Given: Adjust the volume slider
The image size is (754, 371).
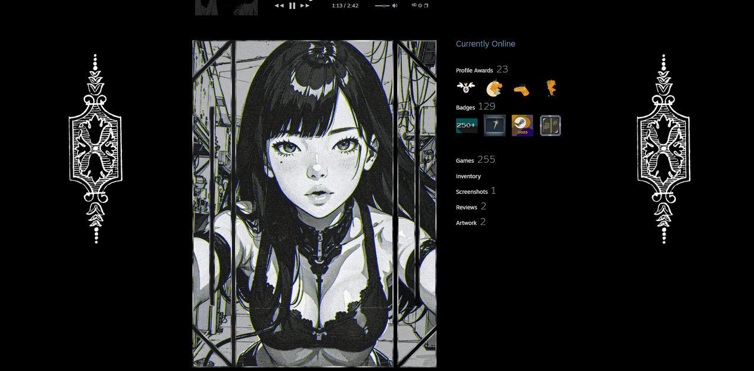Looking at the screenshot, I should tap(382, 5).
